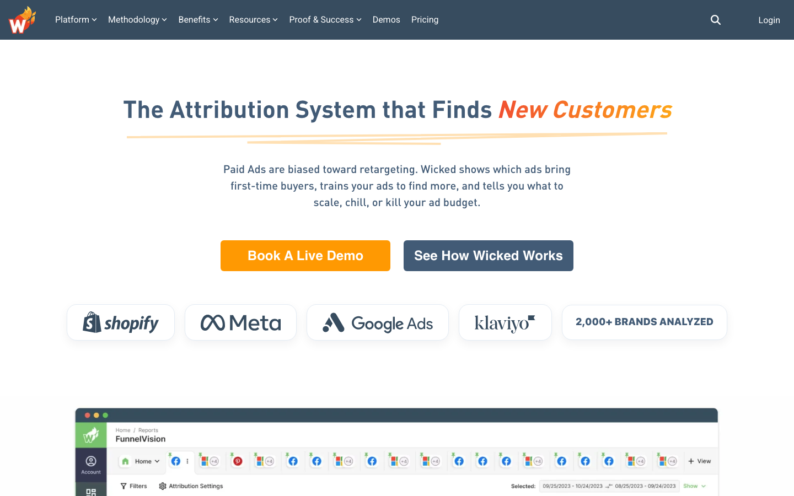The width and height of the screenshot is (794, 496).
Task: Open Account icon in FunnelVision sidebar
Action: pos(91,465)
